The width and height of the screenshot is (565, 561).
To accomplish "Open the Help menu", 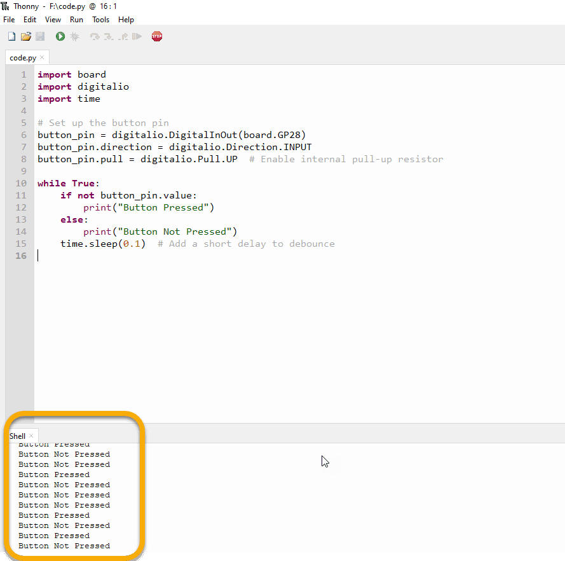I will coord(126,20).
